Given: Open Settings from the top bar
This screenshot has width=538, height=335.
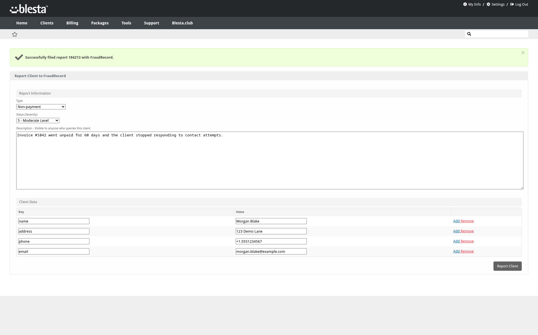Looking at the screenshot, I should point(495,4).
